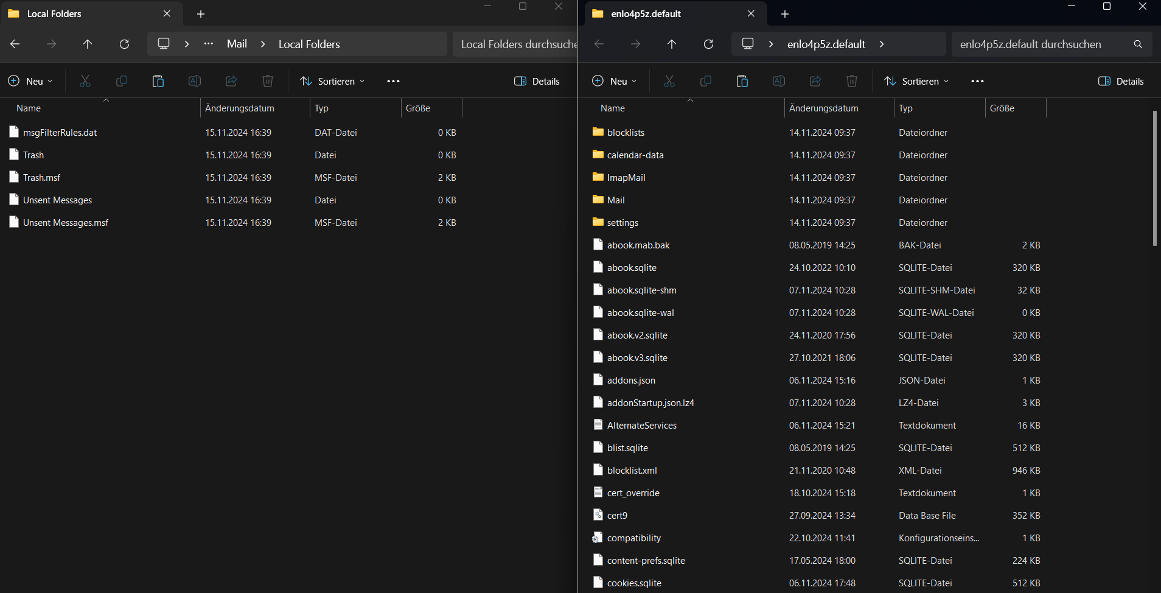Open Sortieren dropdown in right window
Image resolution: width=1161 pixels, height=593 pixels.
(x=917, y=81)
